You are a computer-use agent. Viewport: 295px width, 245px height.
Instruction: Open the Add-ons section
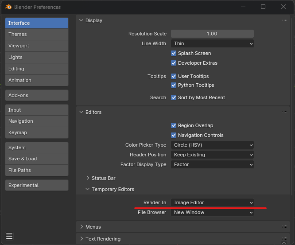point(37,95)
